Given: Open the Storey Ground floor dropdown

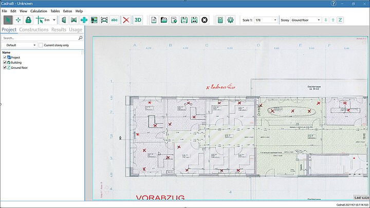Looking at the screenshot, I should 306,20.
